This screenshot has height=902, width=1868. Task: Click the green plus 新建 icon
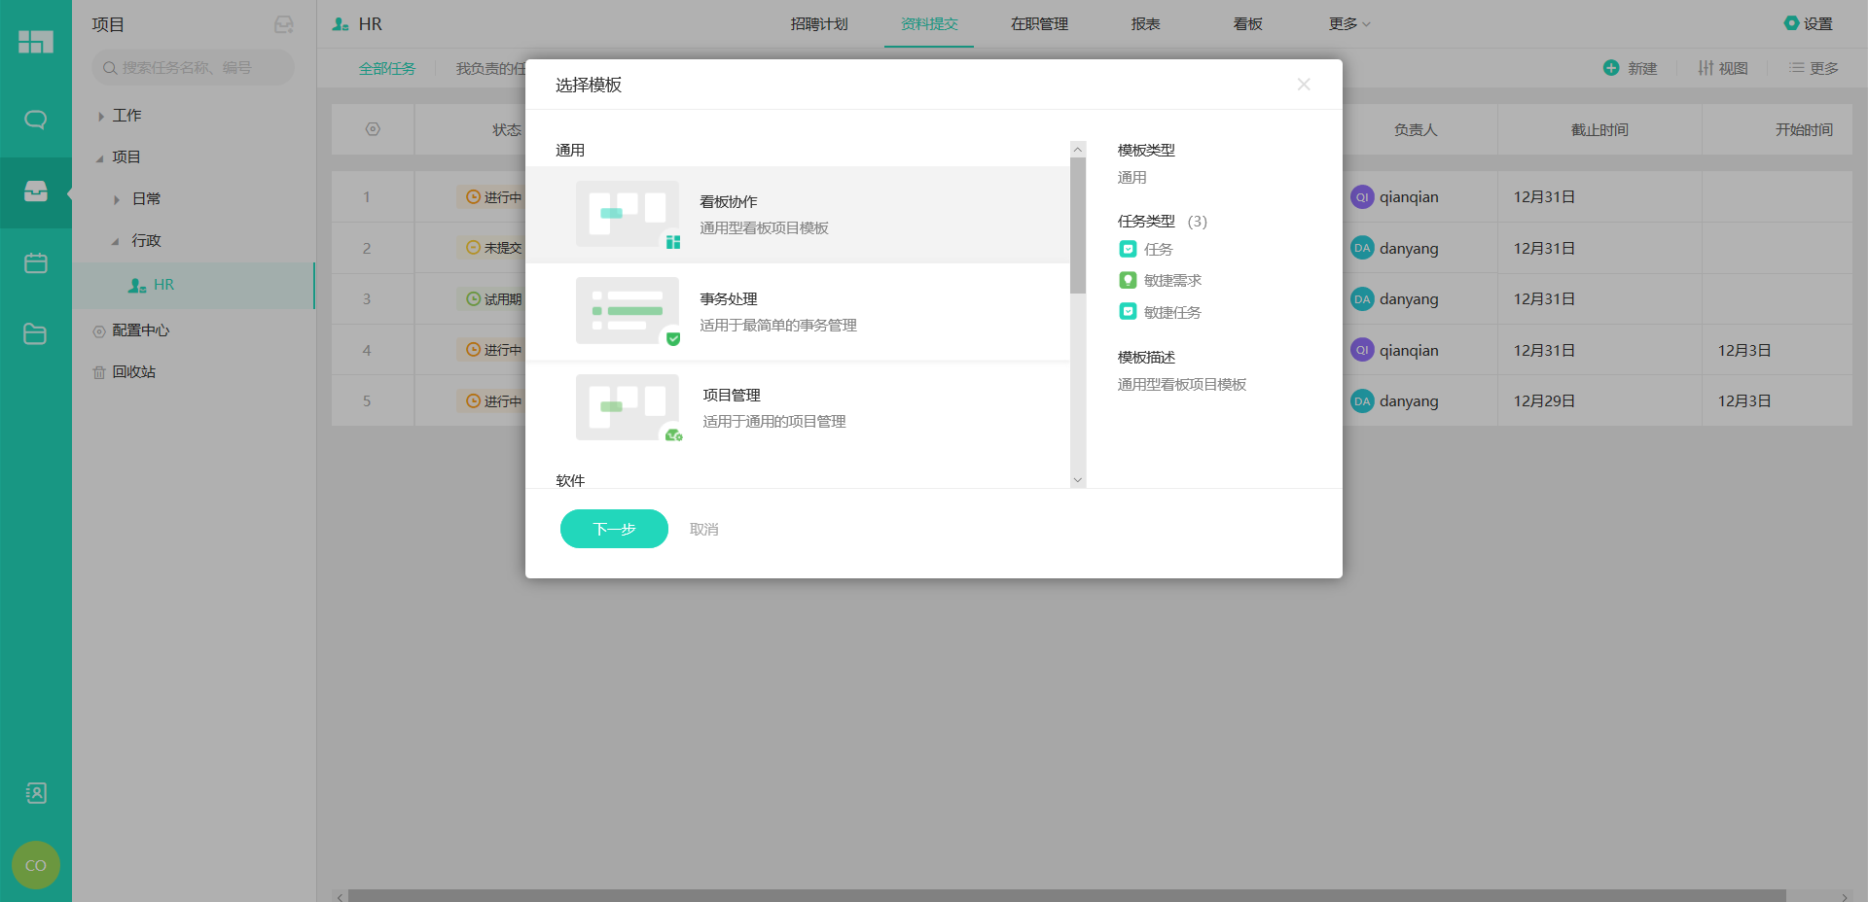click(x=1611, y=68)
